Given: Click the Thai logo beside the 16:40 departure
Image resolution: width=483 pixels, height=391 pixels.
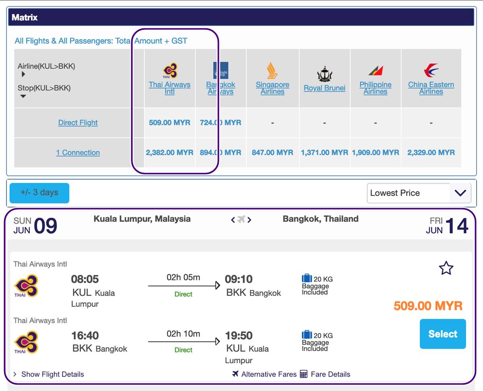Looking at the screenshot, I should (26, 342).
